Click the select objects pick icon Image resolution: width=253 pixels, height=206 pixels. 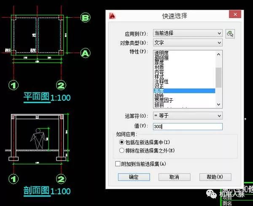(x=230, y=34)
